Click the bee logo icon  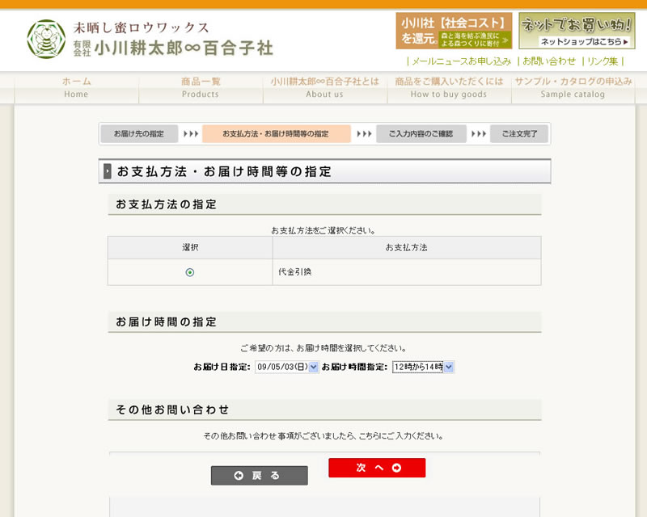pos(46,39)
